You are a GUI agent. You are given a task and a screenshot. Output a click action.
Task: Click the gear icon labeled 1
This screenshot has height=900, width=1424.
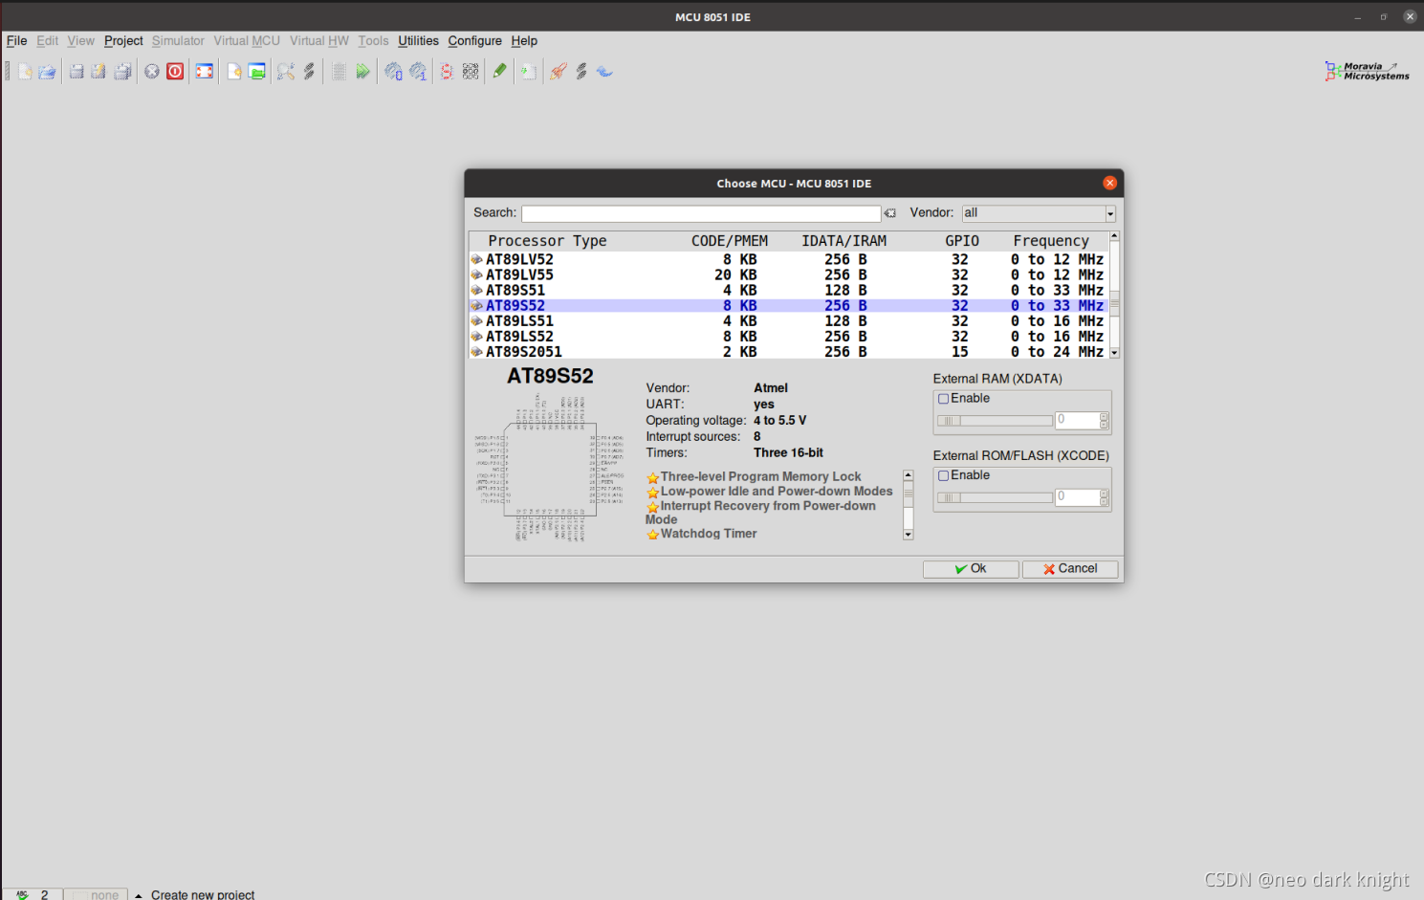point(418,72)
